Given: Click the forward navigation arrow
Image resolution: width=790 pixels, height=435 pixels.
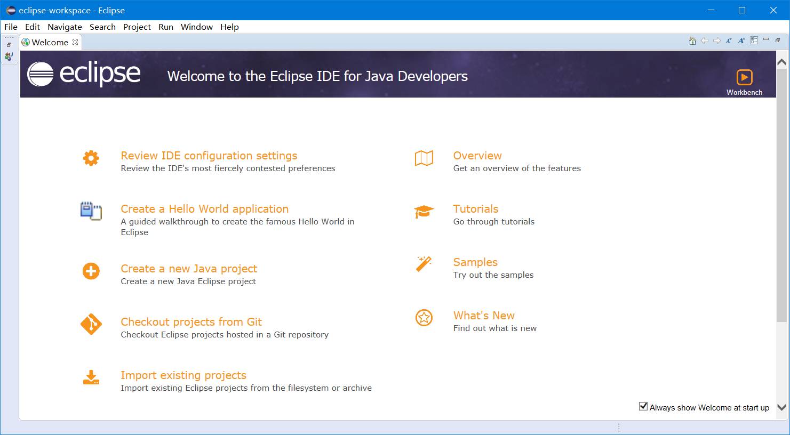Looking at the screenshot, I should click(x=717, y=41).
